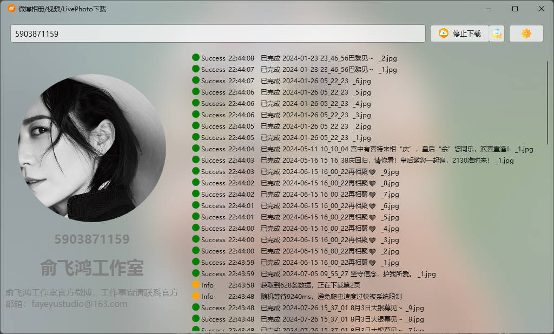Viewport: 554px width, 334px height.
Task: Select log row 2024-01-26 05_22_23 _3.jpg
Action: pos(281,115)
